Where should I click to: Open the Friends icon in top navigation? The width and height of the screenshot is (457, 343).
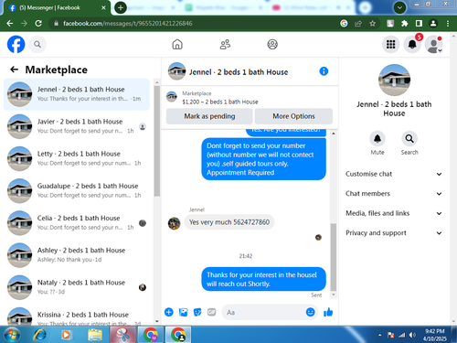225,45
